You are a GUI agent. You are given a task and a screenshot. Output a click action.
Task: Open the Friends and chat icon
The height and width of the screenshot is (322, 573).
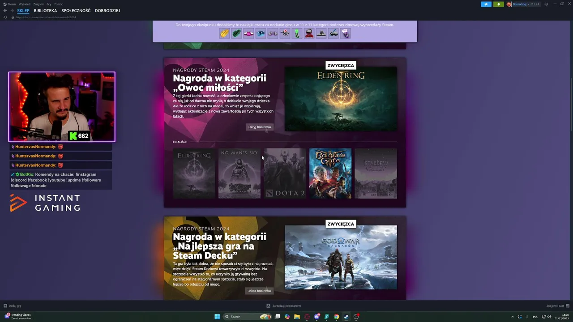[567, 306]
